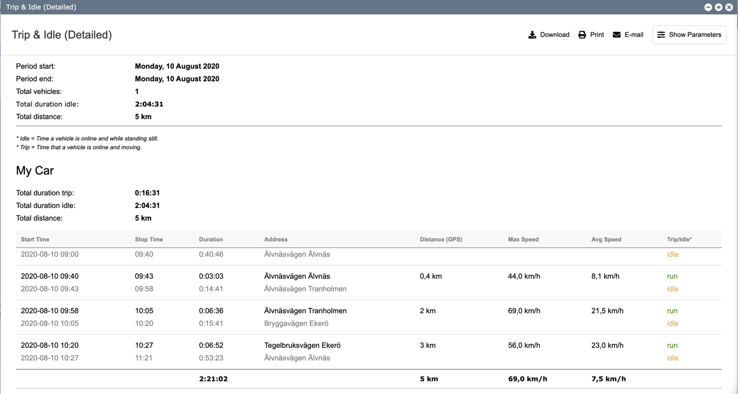738x394 pixels.
Task: Click the Stop Time column header
Action: 149,239
